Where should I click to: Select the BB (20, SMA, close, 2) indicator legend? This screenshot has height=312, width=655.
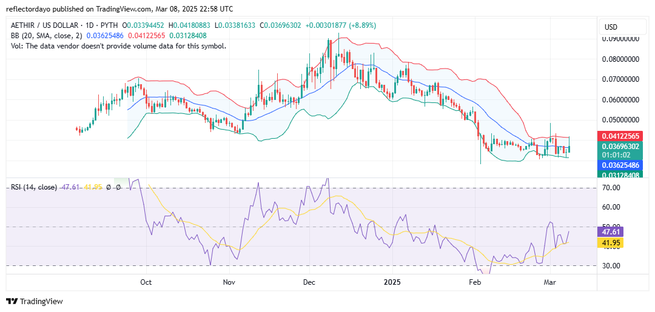coord(45,36)
